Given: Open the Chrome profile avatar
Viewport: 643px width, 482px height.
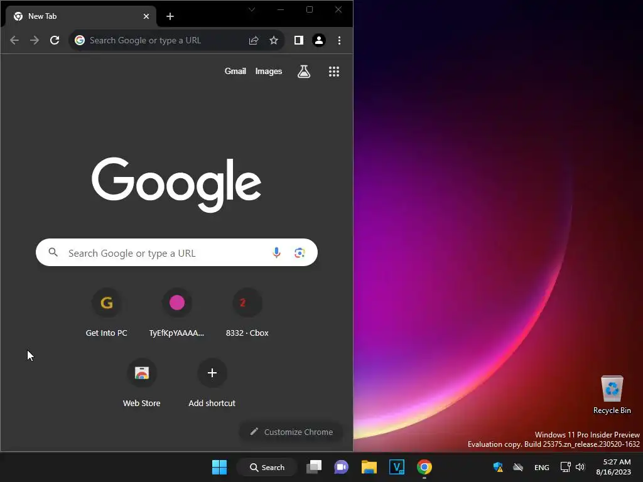Looking at the screenshot, I should 318,40.
